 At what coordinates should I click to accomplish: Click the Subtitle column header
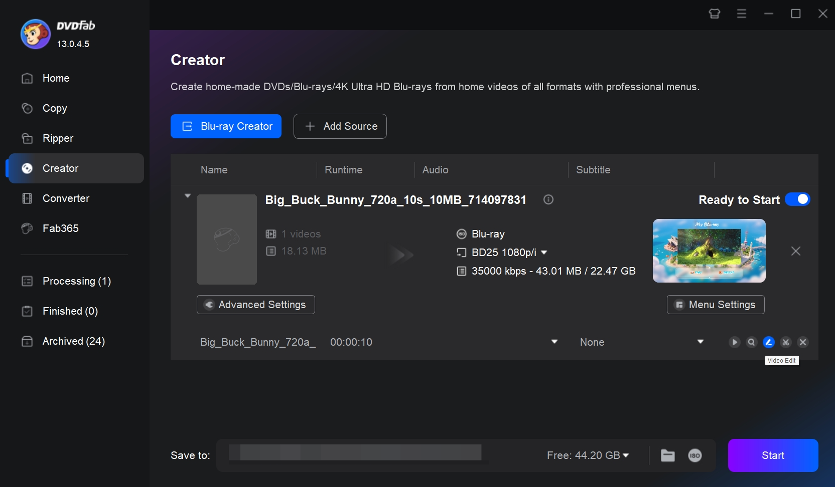click(593, 170)
